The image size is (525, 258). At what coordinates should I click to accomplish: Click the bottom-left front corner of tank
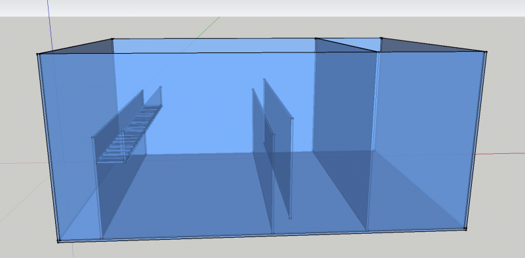[x=58, y=240]
